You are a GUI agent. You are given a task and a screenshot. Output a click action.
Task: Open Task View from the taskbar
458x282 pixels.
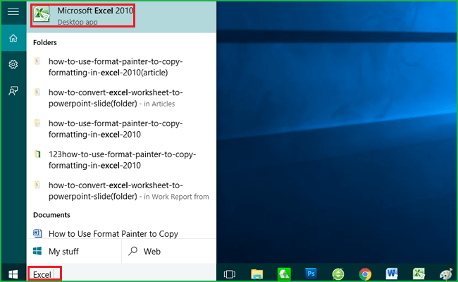click(x=229, y=274)
